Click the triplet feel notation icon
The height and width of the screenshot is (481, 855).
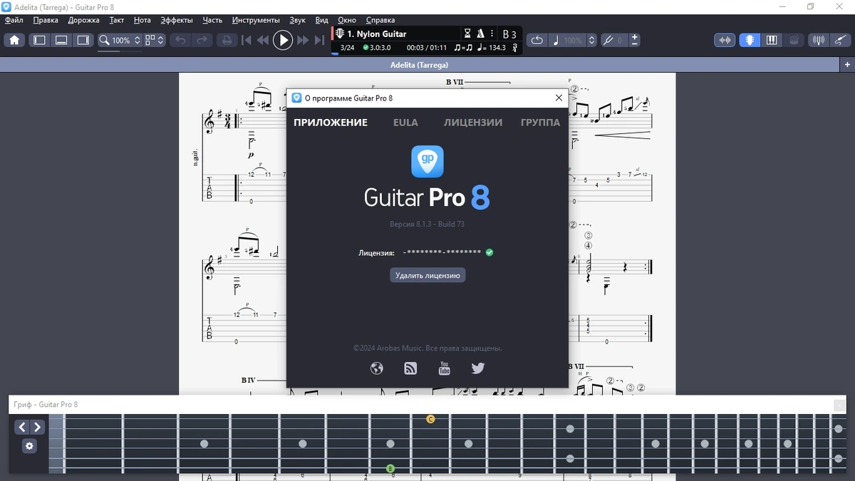coord(463,48)
